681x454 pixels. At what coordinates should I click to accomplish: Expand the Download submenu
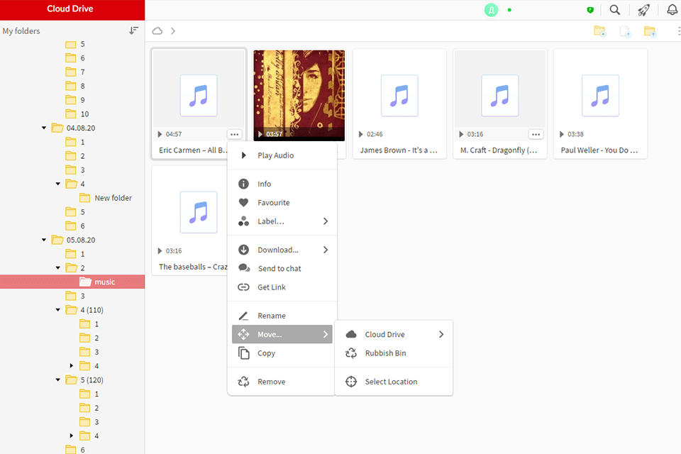click(326, 250)
